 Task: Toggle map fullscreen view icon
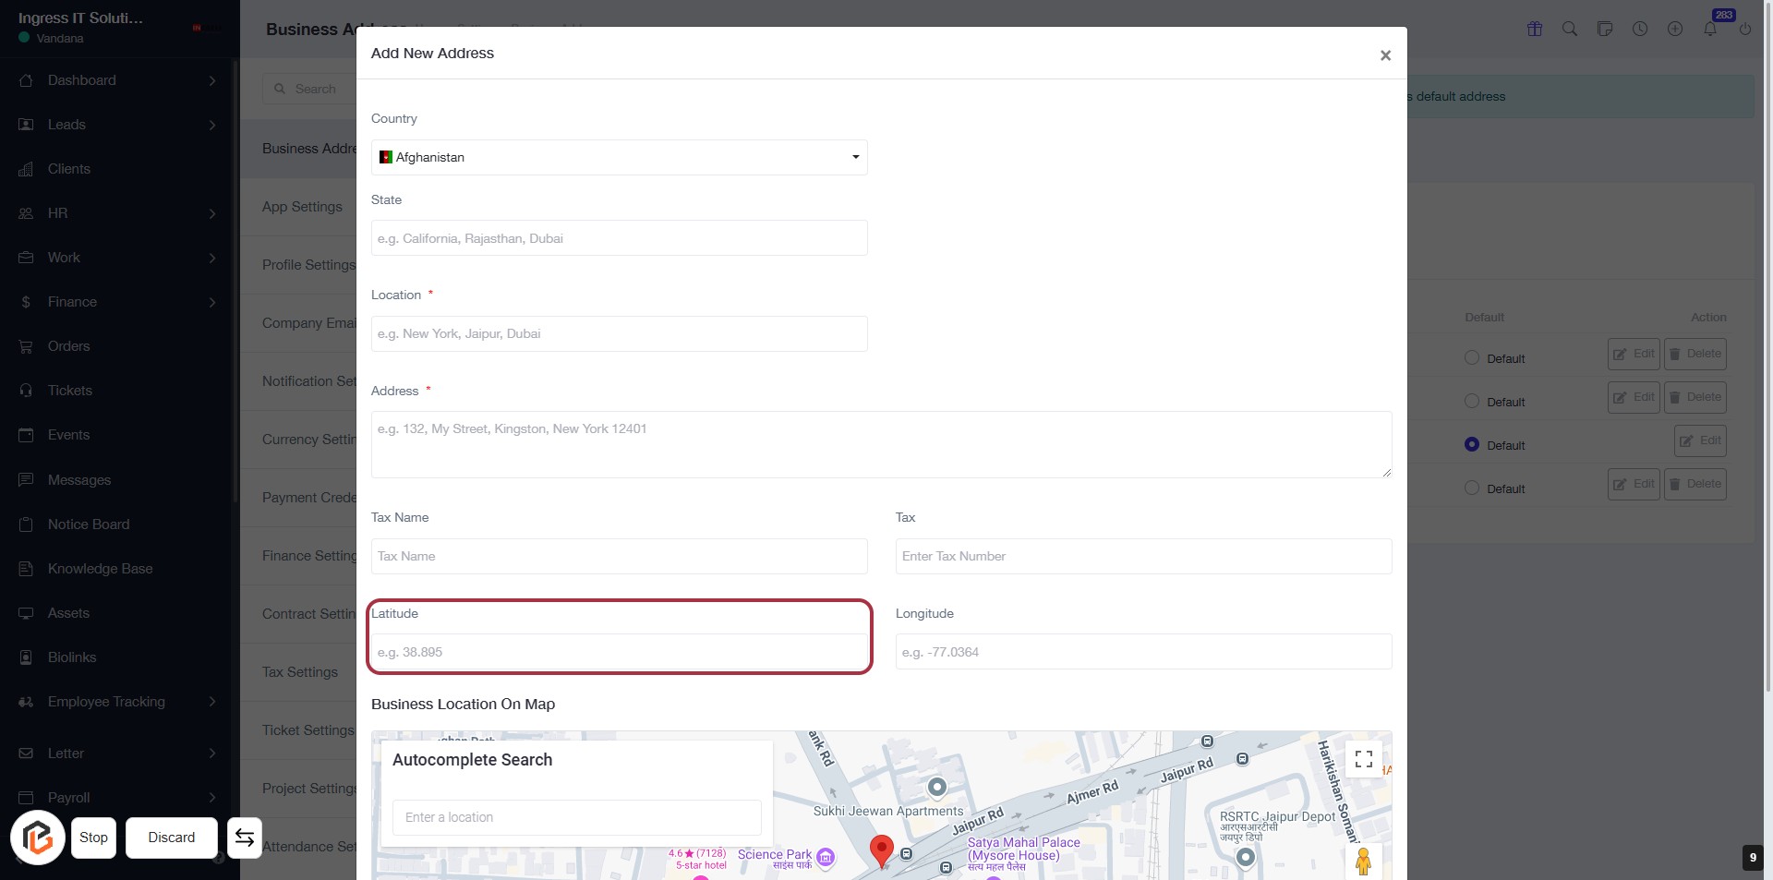pyautogui.click(x=1364, y=759)
